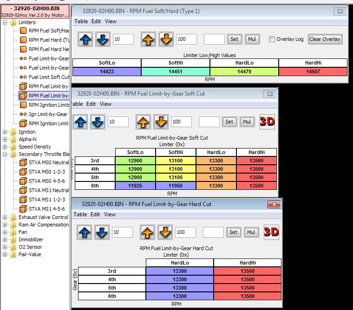Click the blue up arrow in Soft/Hard window

click(x=86, y=39)
